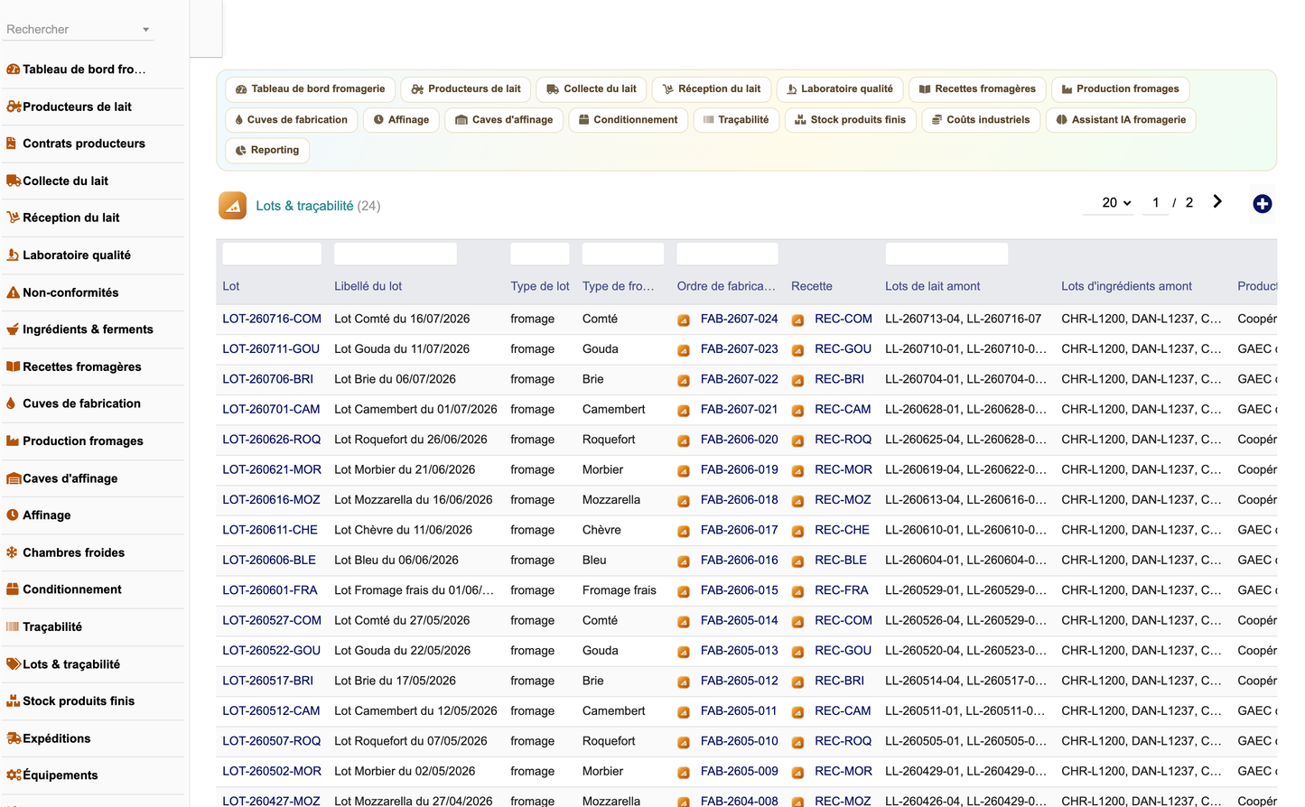The height and width of the screenshot is (807, 1305).
Task: Switch to the Coûts industriels tab
Action: click(x=980, y=120)
